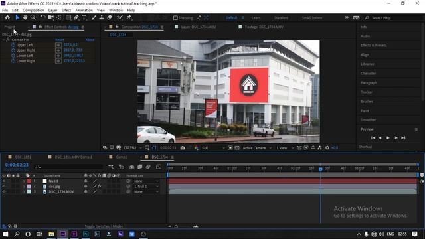Open the Composition menu
This screenshot has width=425, height=239.
(33, 11)
